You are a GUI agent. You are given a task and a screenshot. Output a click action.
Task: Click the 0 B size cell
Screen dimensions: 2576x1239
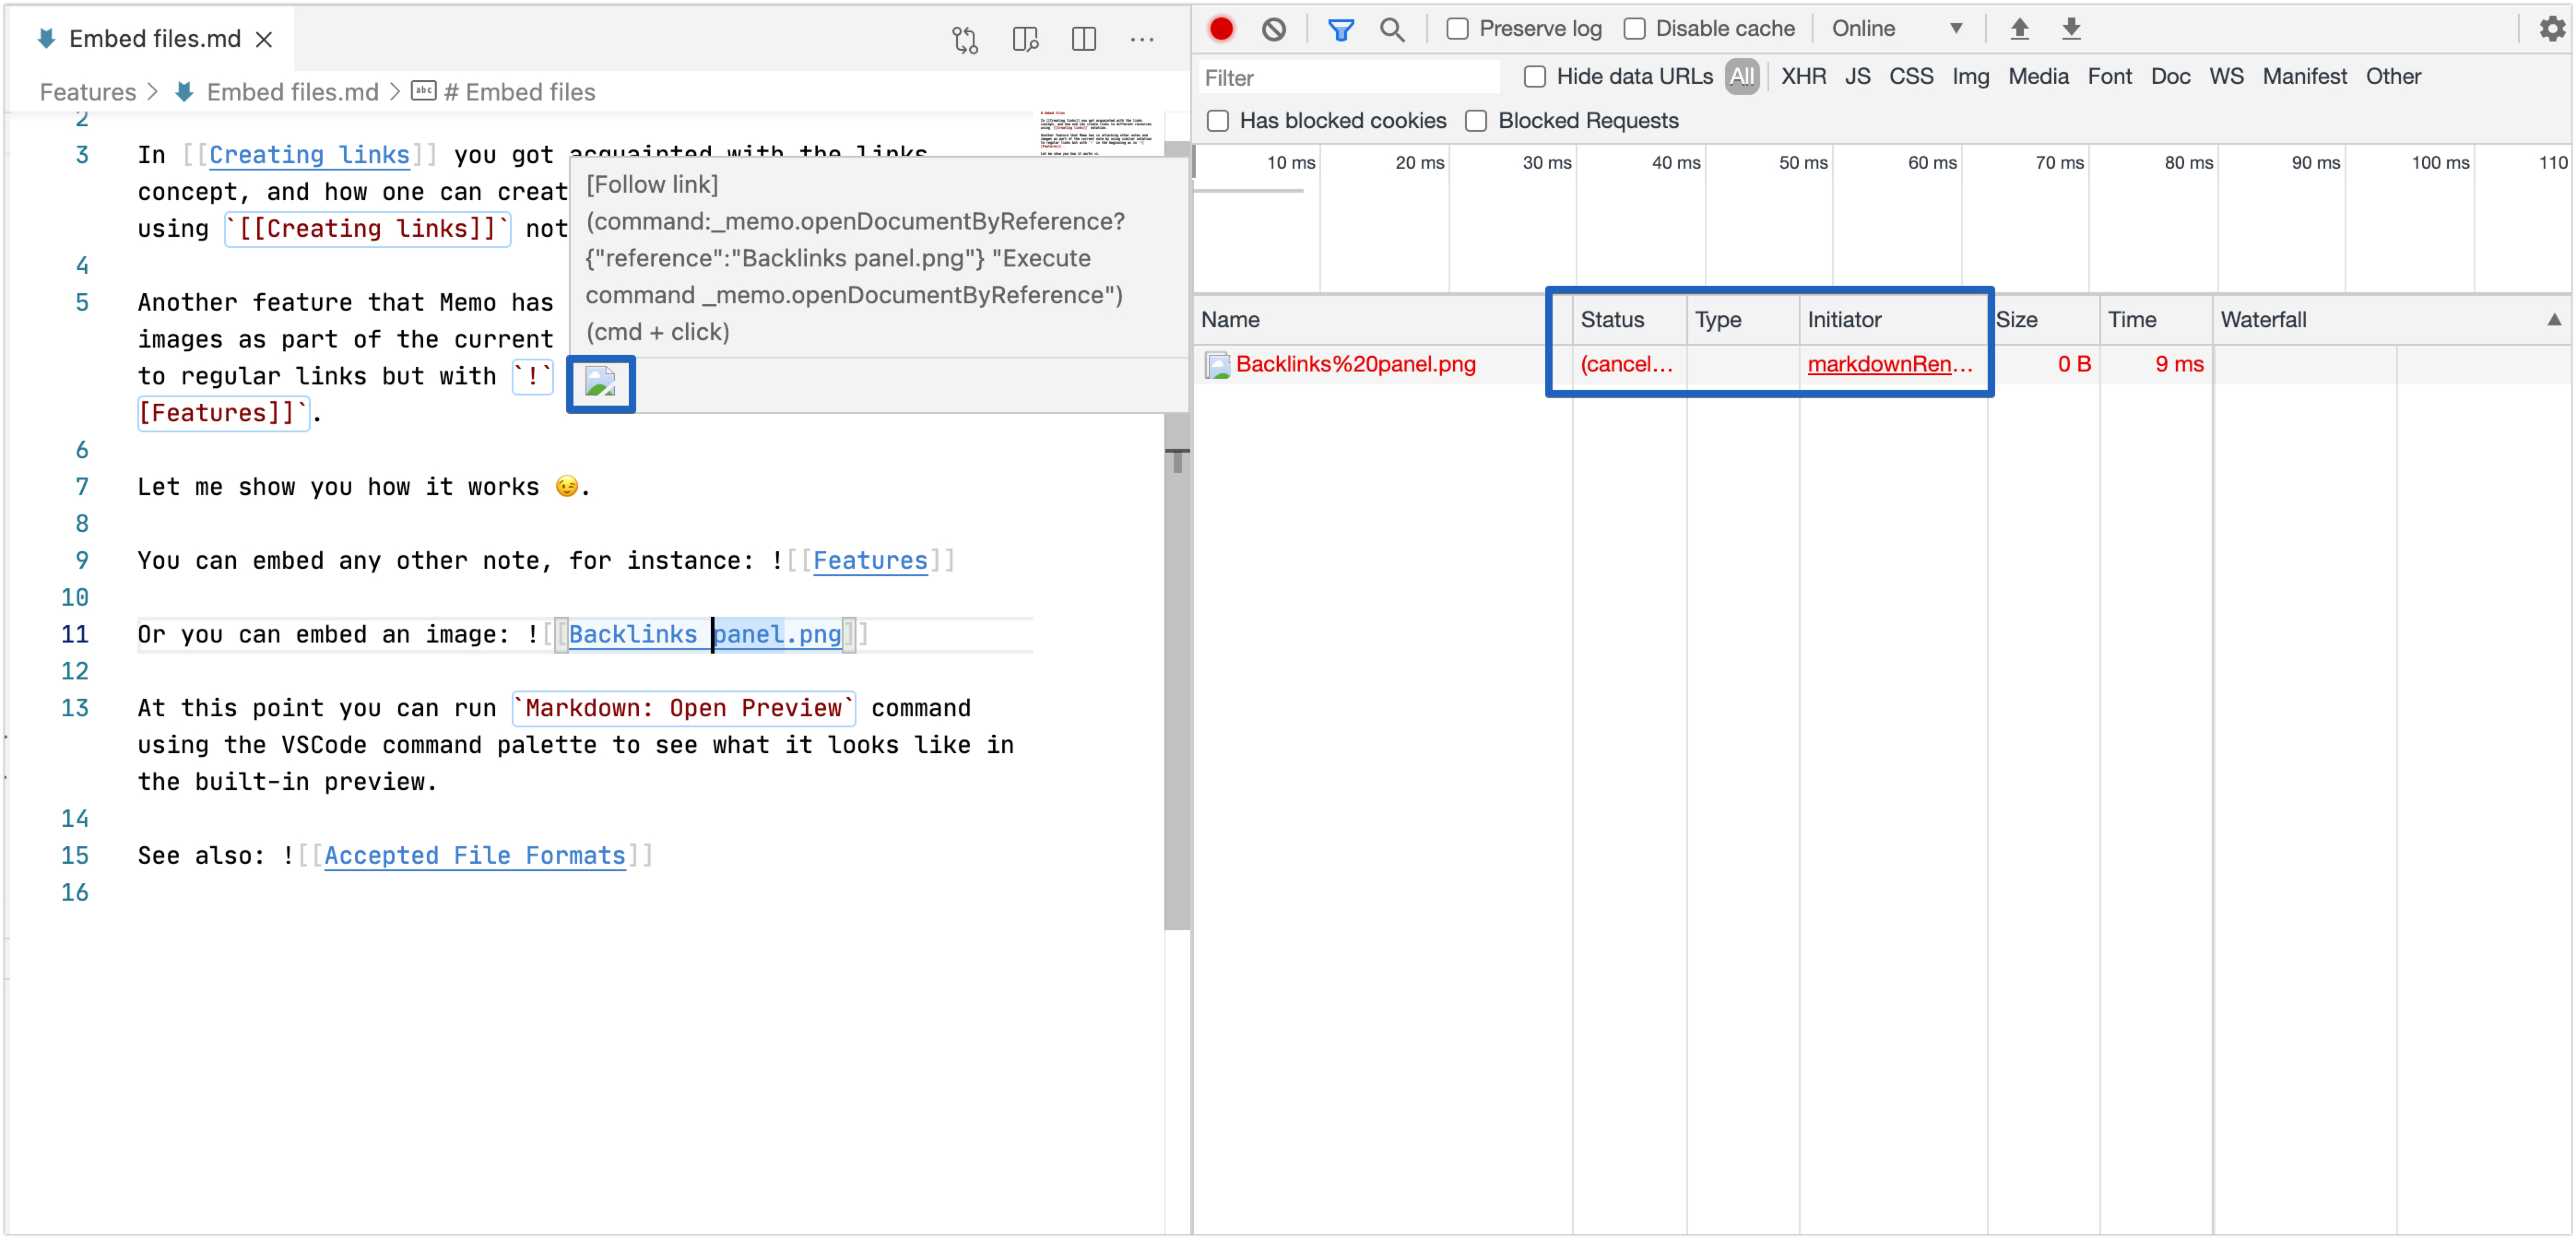[x=2074, y=365]
